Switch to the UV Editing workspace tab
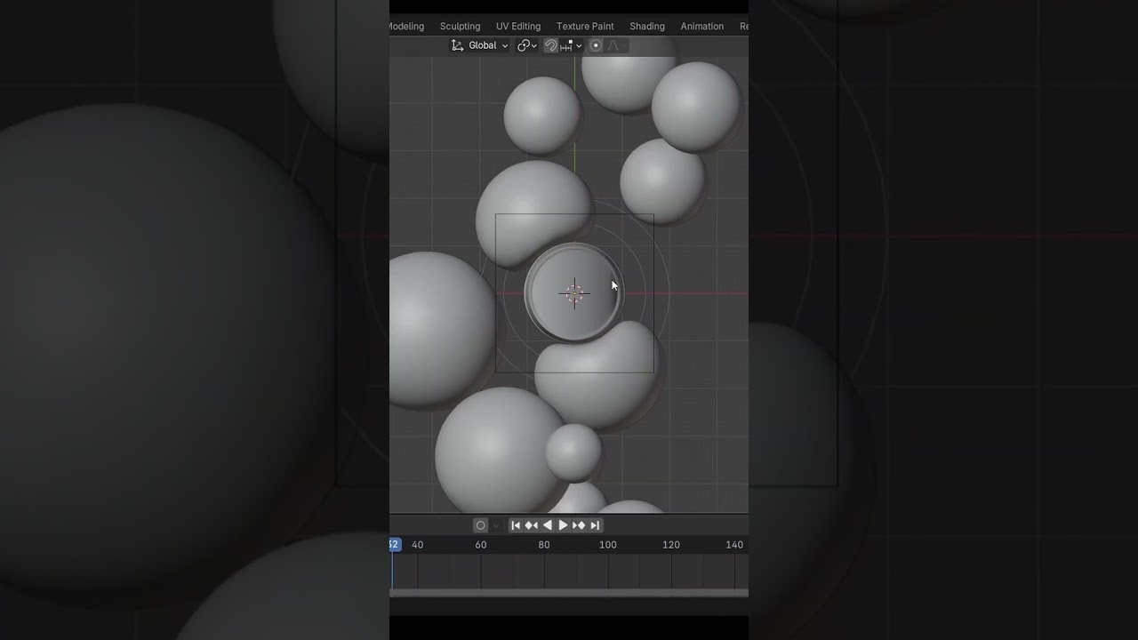 (518, 27)
